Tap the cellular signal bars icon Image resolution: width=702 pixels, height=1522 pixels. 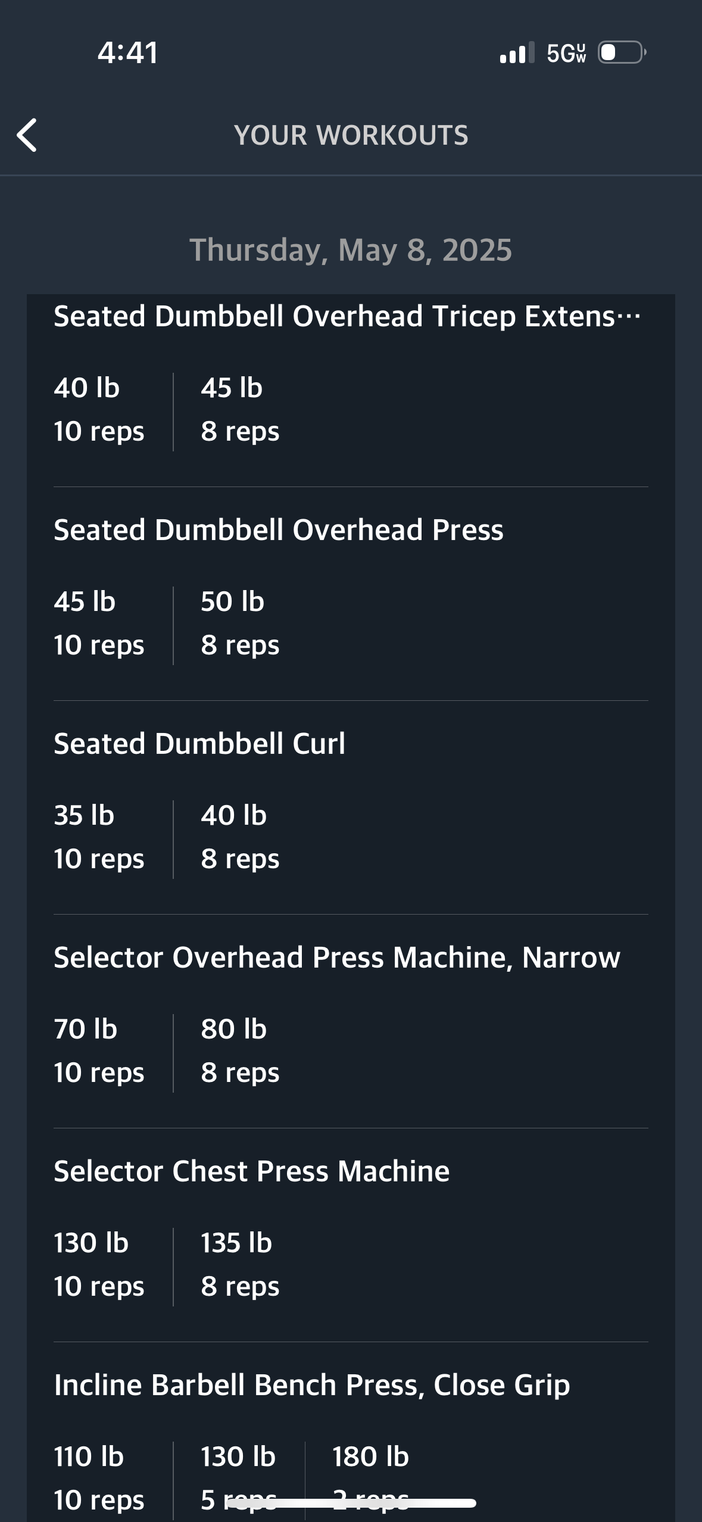point(517,52)
